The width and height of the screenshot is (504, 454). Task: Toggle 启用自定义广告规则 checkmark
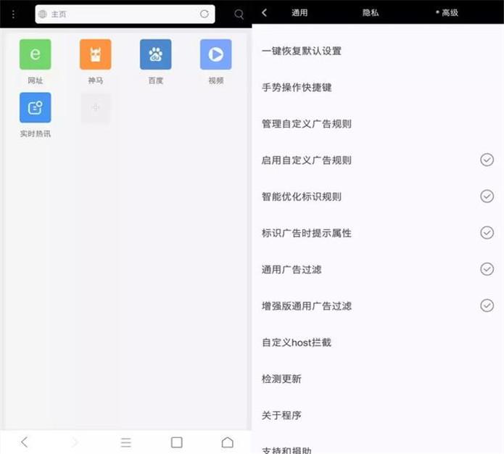[487, 160]
